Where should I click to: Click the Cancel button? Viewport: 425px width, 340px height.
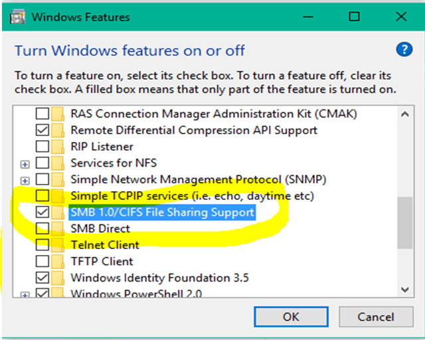(x=375, y=317)
